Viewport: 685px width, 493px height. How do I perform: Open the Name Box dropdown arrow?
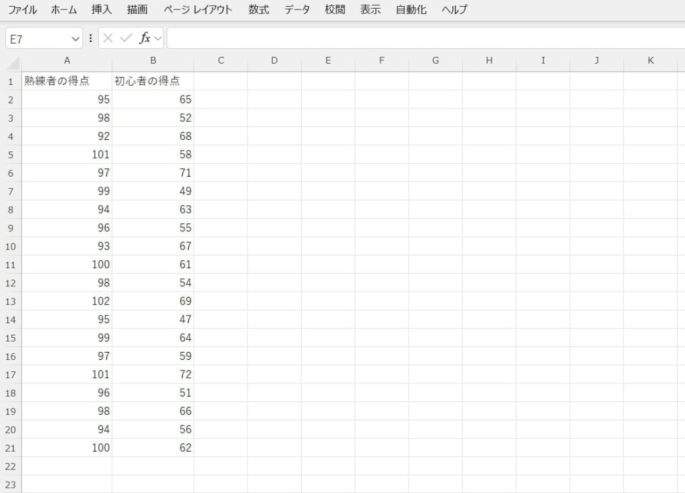tap(75, 39)
